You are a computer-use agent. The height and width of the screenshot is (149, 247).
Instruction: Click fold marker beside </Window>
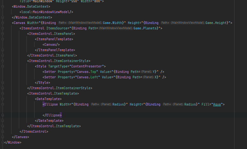[x=3, y=143]
